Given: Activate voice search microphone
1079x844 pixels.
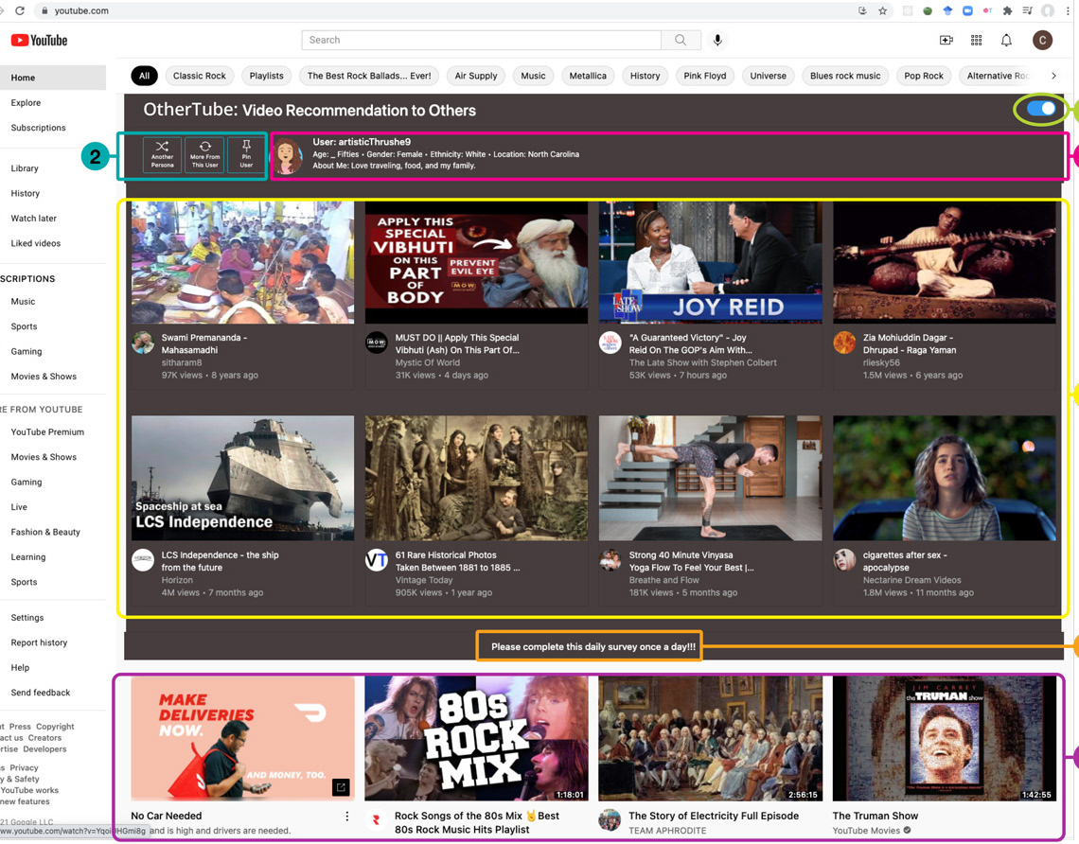Looking at the screenshot, I should pyautogui.click(x=717, y=40).
